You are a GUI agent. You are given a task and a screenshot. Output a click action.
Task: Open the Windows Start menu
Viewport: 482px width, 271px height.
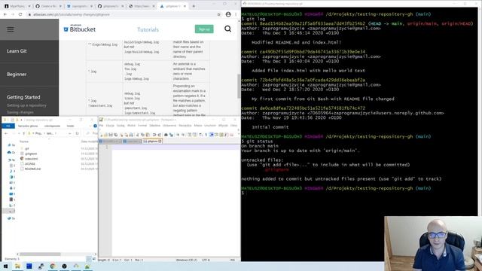5,266
